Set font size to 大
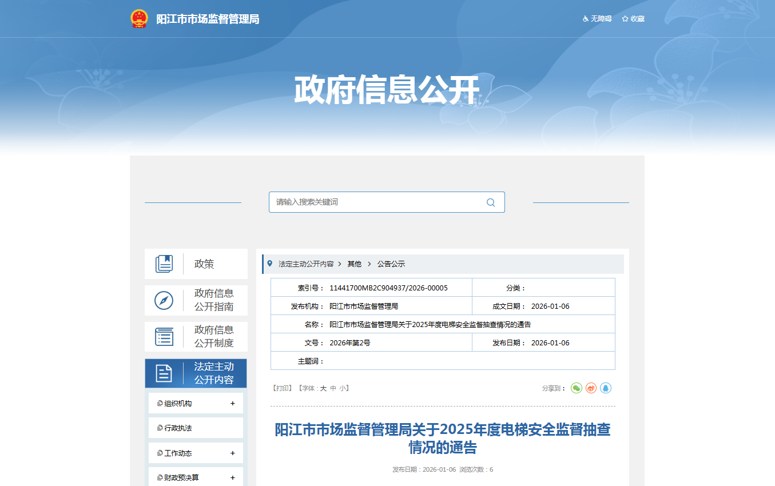The image size is (775, 486). point(323,388)
